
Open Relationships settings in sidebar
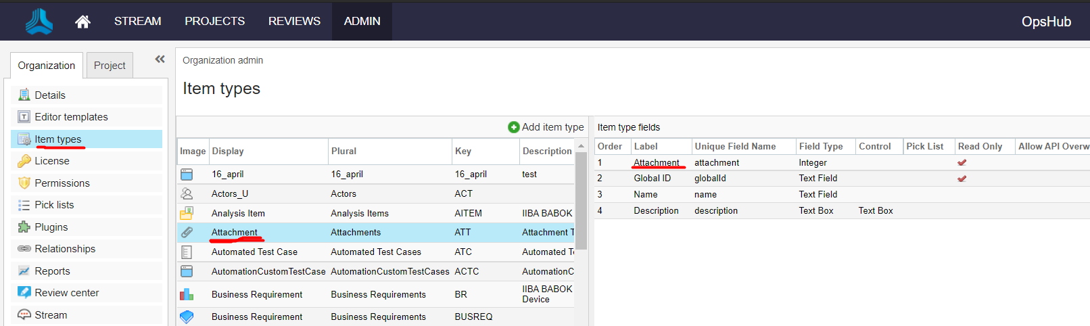tap(65, 249)
